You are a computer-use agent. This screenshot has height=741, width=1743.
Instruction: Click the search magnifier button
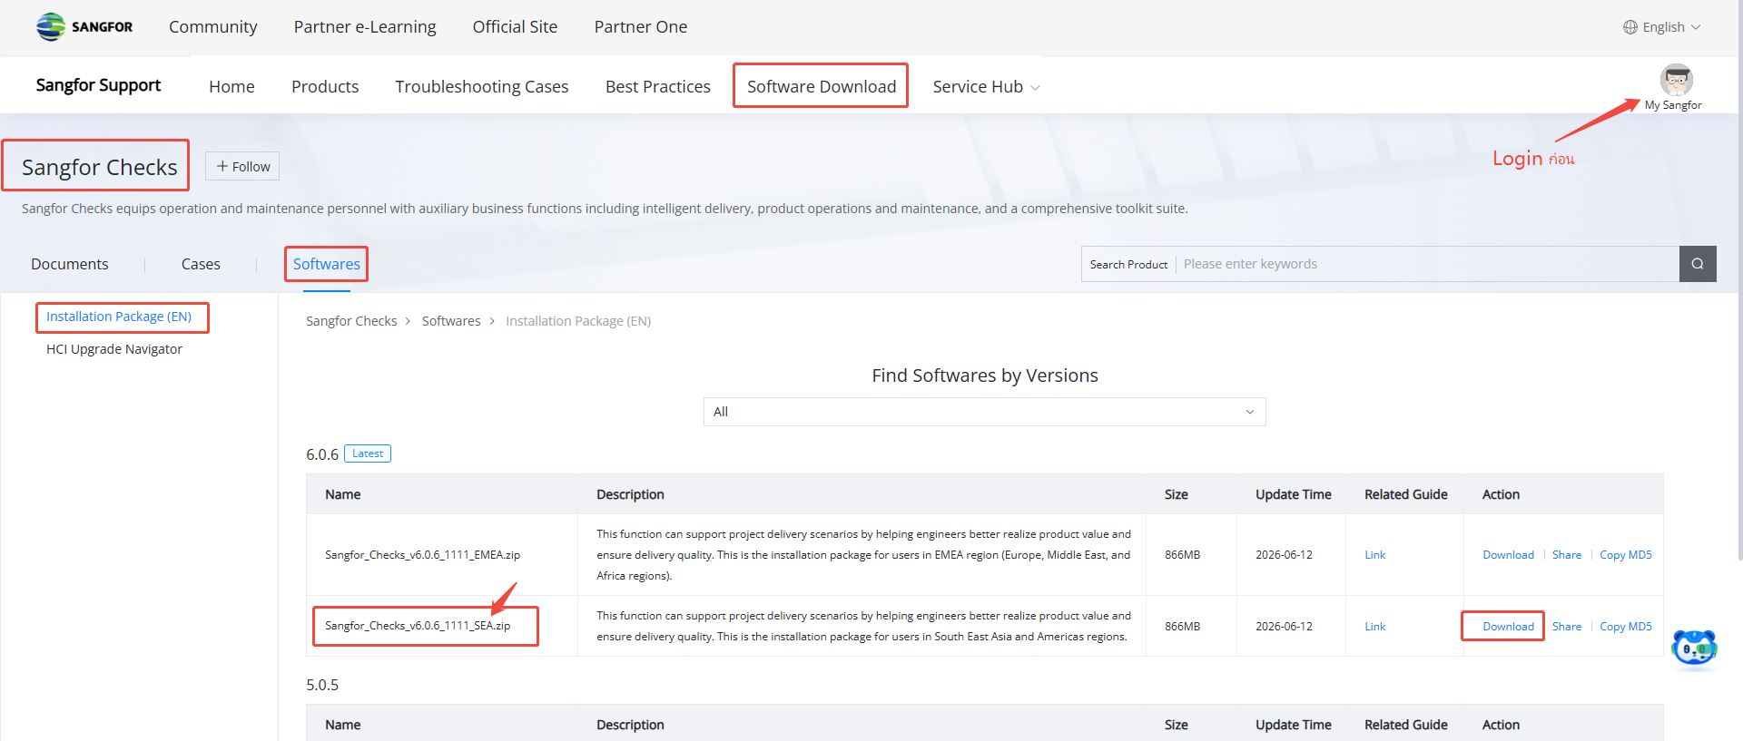point(1698,264)
